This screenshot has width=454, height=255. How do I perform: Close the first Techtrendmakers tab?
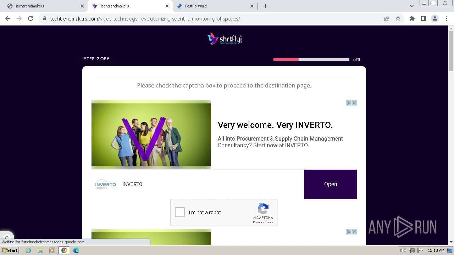82,6
